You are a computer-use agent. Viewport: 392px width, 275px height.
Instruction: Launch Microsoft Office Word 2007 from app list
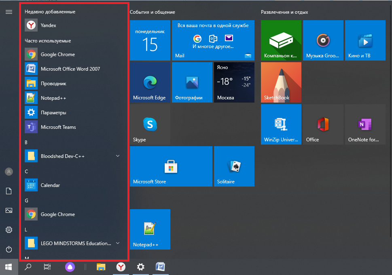[x=72, y=69]
